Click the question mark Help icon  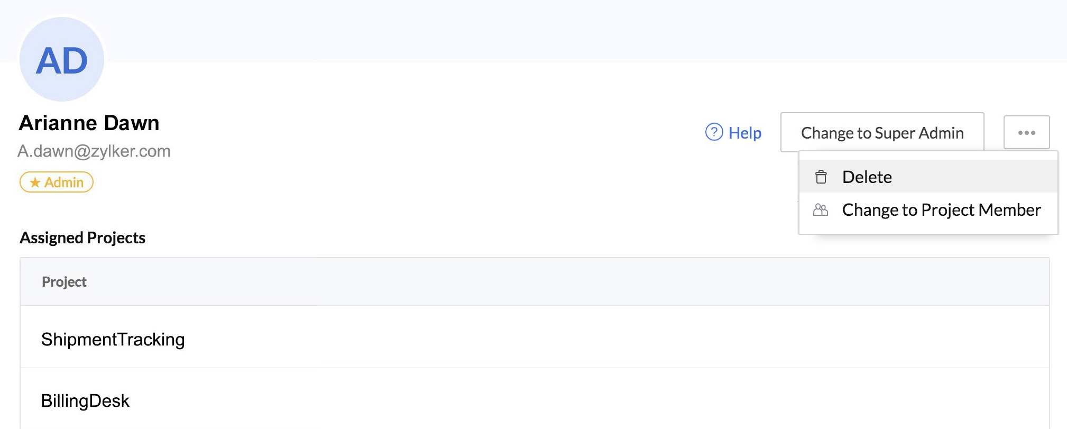point(714,132)
